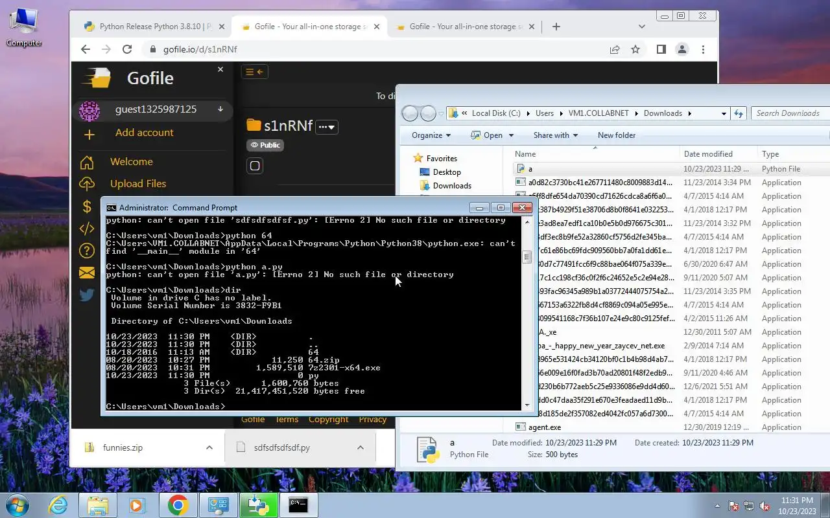Select Downloads under Favorites

tap(452, 186)
